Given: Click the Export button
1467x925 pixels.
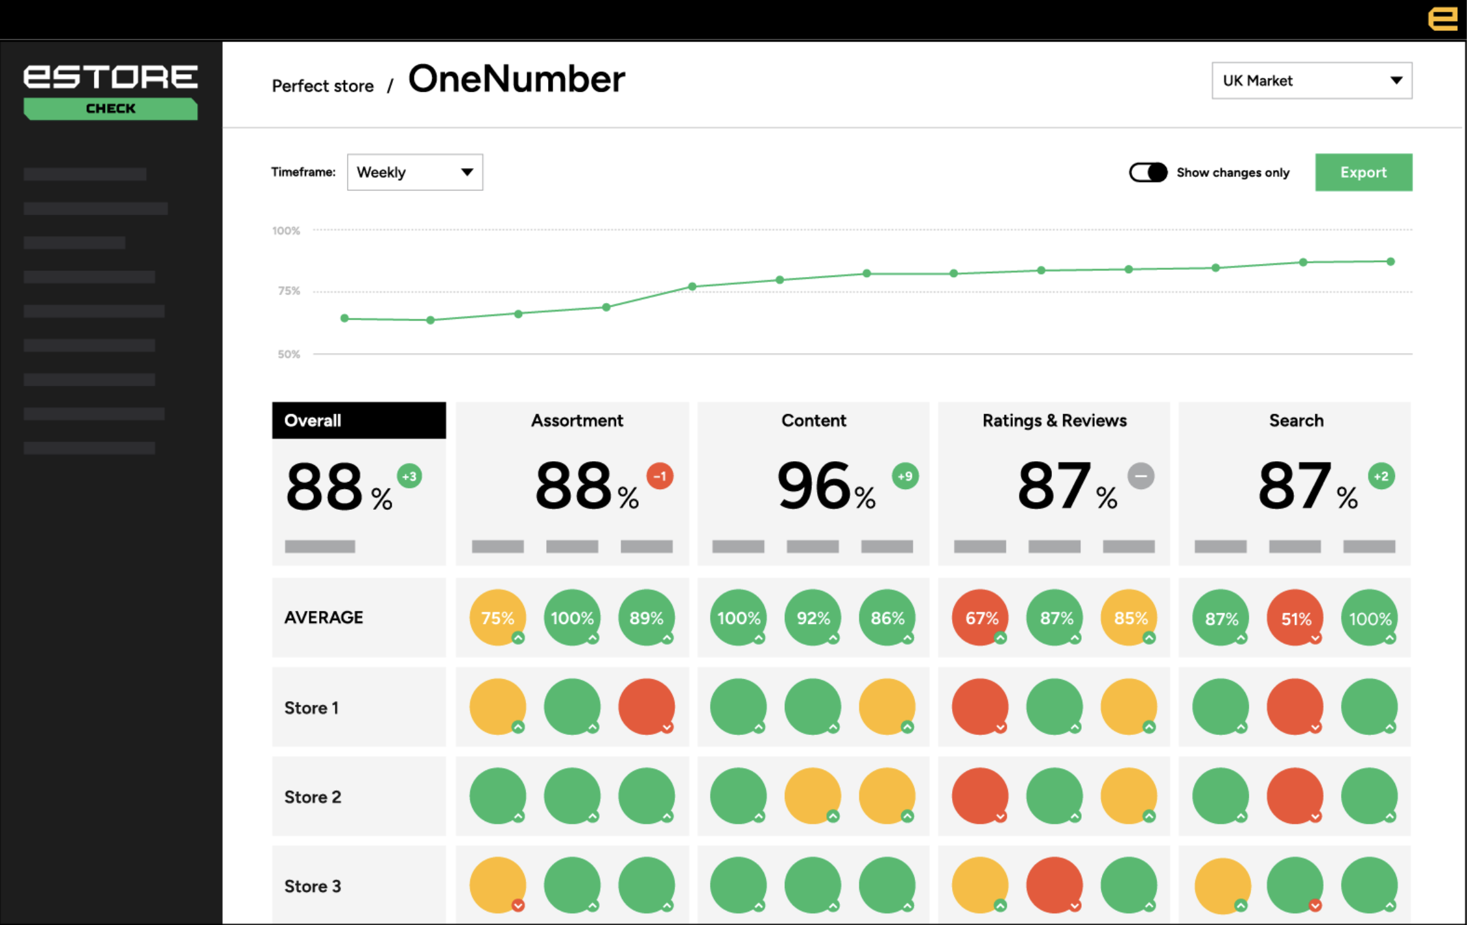Looking at the screenshot, I should (1363, 173).
